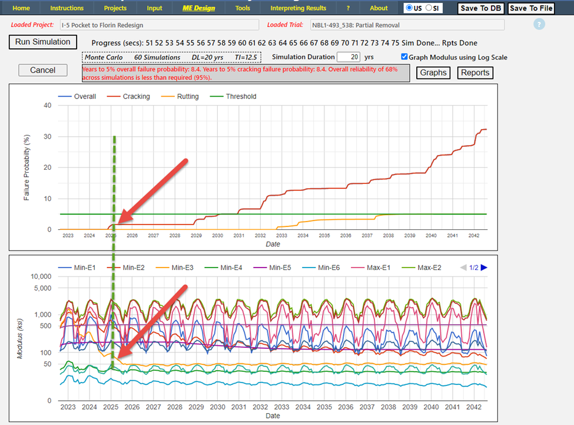The height and width of the screenshot is (425, 574).
Task: Click the Graphs button
Action: click(x=433, y=73)
